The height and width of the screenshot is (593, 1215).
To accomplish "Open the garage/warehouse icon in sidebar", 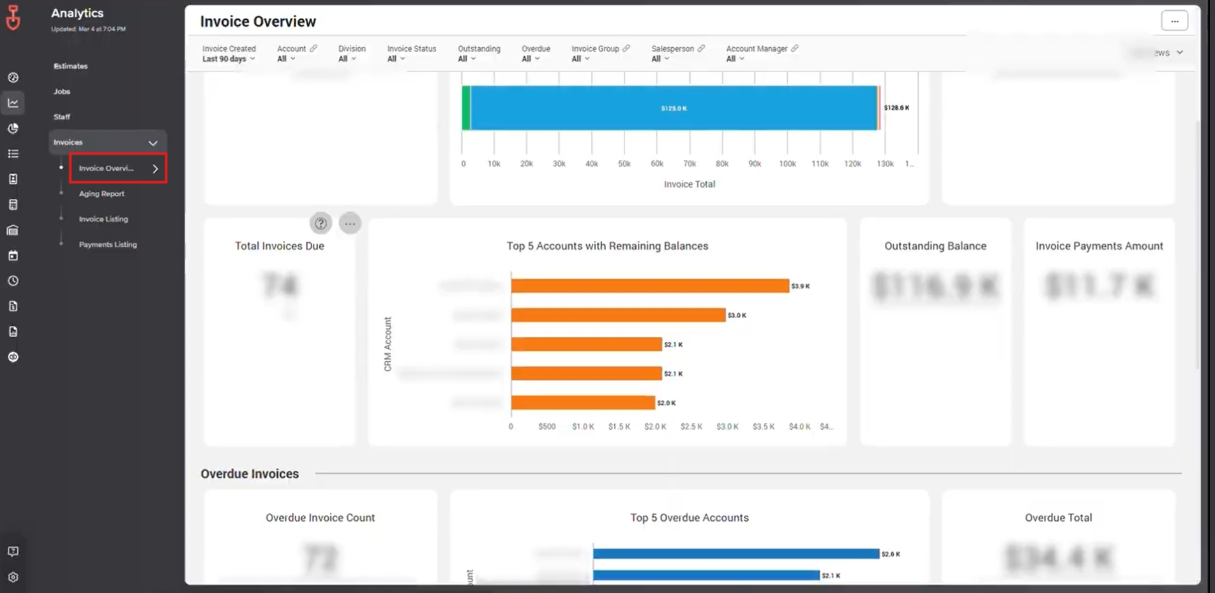I will pos(13,230).
